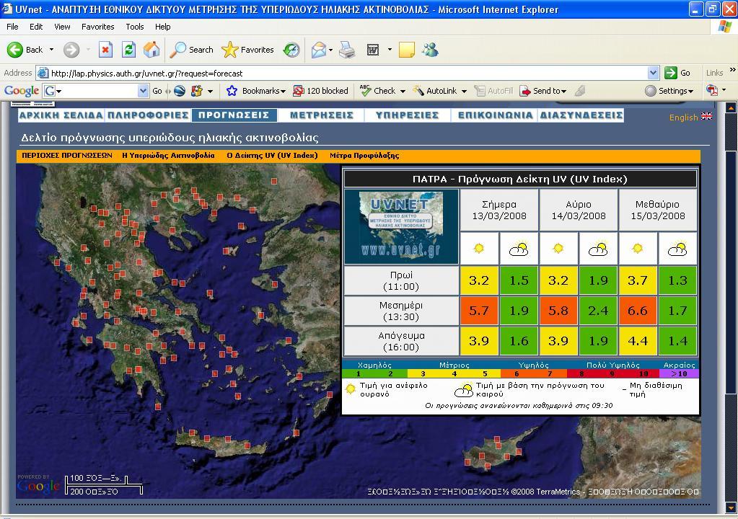Open the Back button history dropdown arrow
The image size is (738, 519).
coord(52,49)
